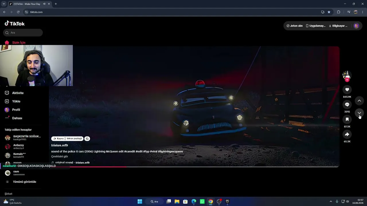Reload the page in Chrome
Image resolution: width=367 pixels, height=206 pixels.
[x=18, y=12]
